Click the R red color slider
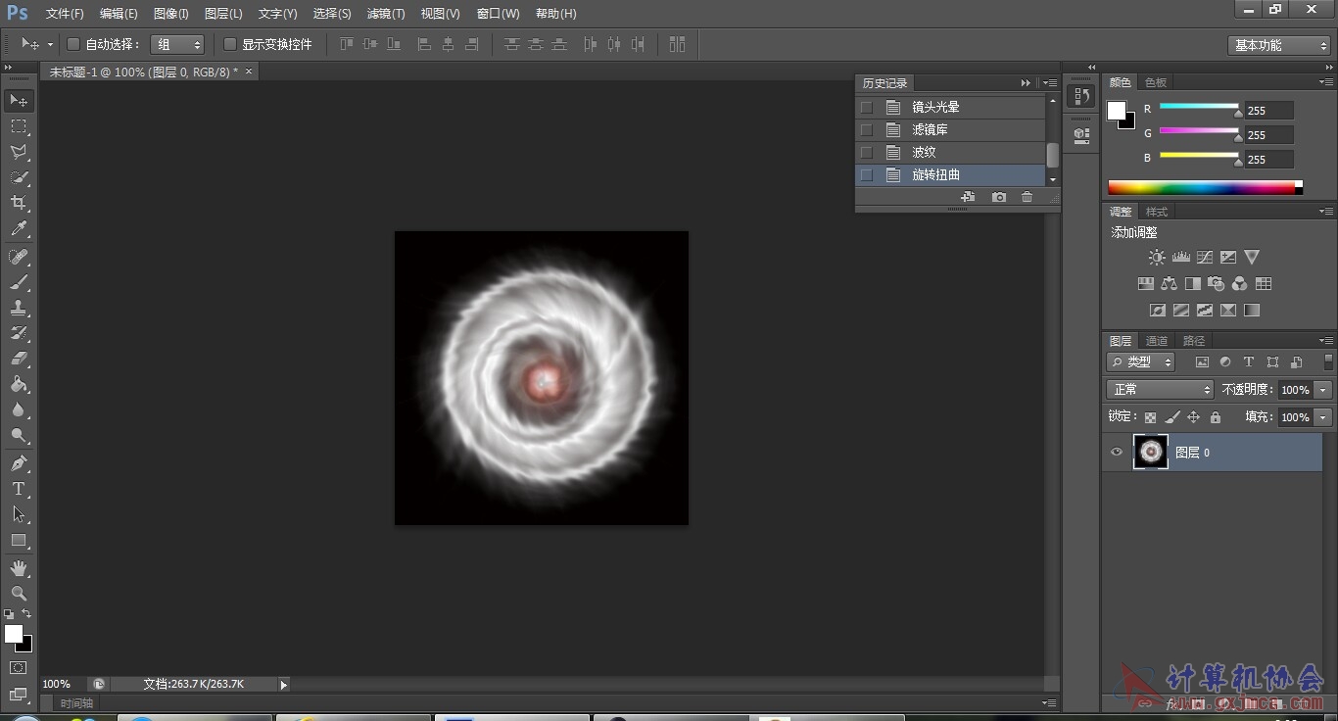This screenshot has width=1338, height=721. click(x=1200, y=106)
